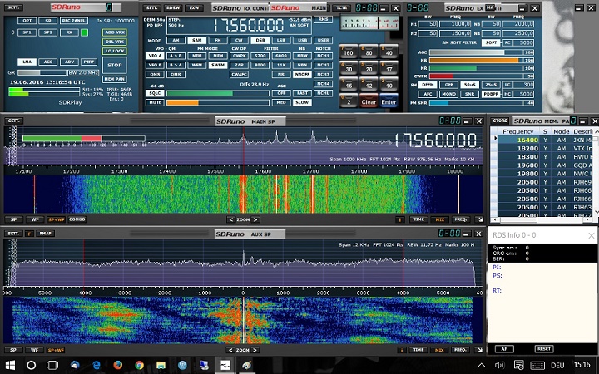Select the 30 m band keypad button
The image size is (599, 374).
[349, 67]
